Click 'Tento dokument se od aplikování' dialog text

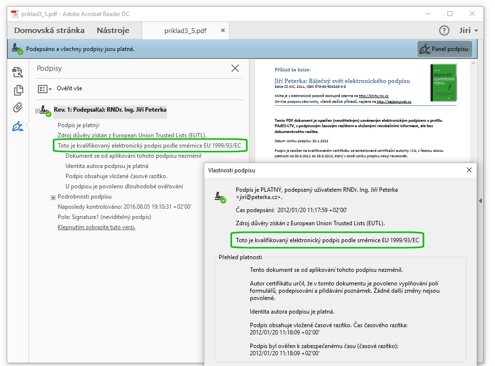(326, 270)
